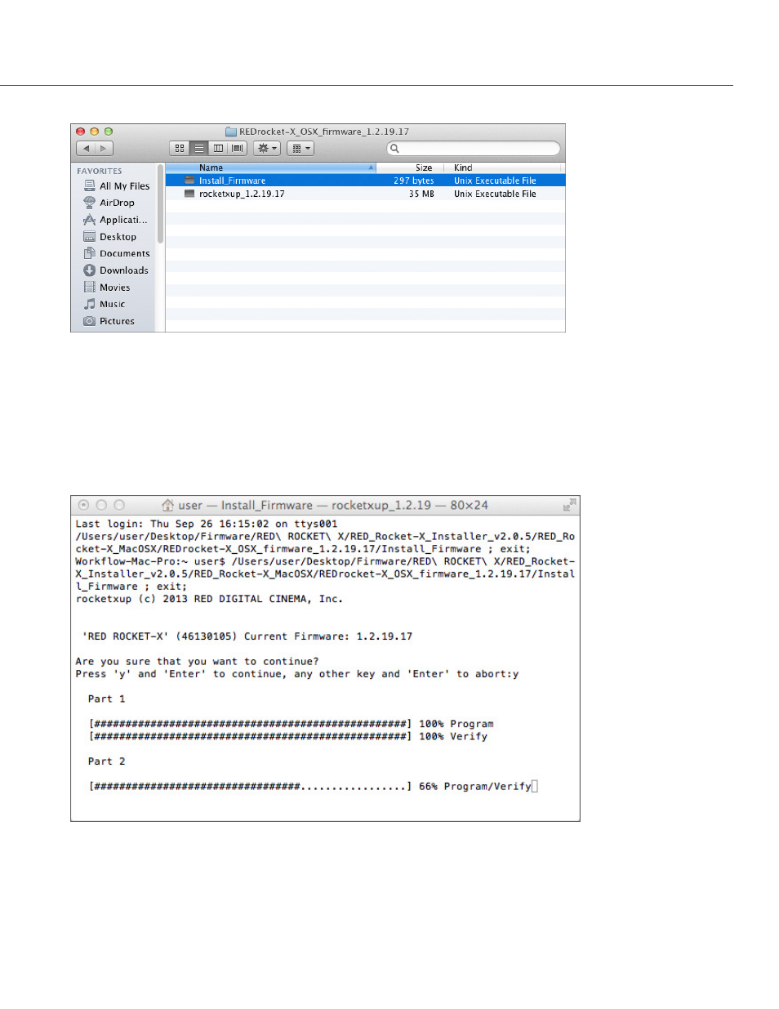Click the Applications sidebar icon

90,220
